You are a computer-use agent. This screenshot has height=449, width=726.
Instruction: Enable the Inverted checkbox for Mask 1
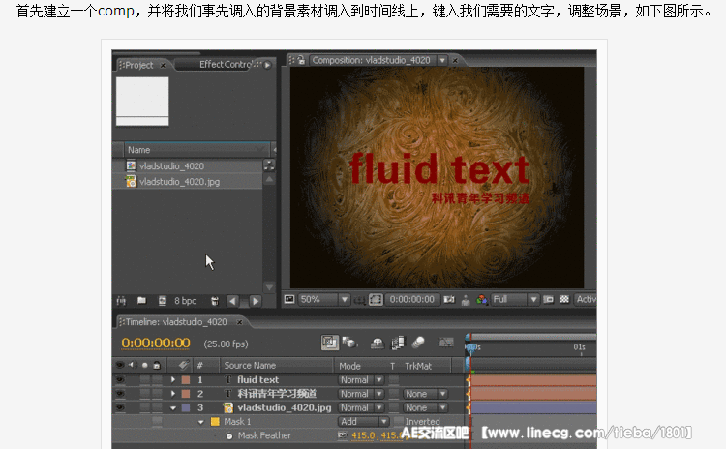click(398, 421)
